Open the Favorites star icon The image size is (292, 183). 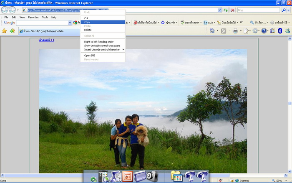4,31
